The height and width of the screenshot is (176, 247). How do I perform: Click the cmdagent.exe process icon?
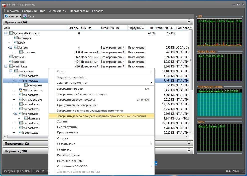20,100
